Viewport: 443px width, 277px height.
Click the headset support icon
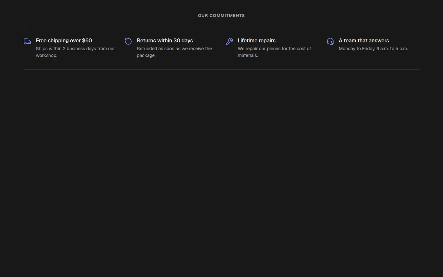pyautogui.click(x=330, y=41)
